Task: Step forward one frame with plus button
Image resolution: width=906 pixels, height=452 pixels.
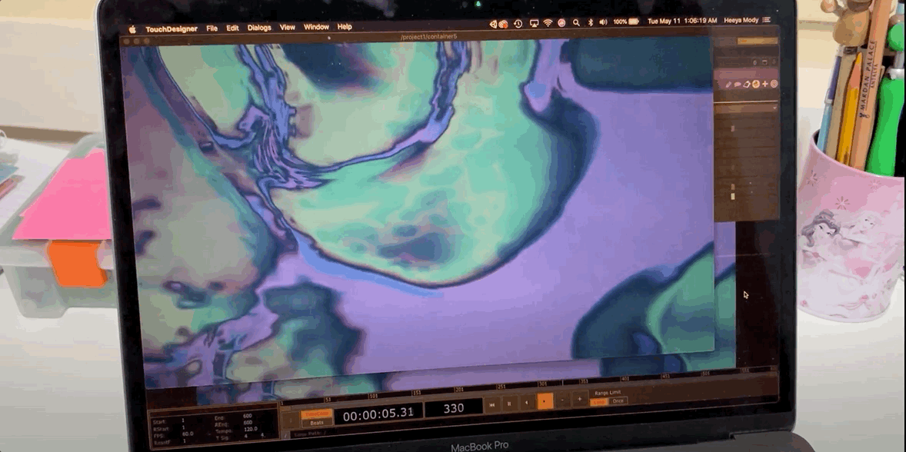Action: tap(580, 399)
